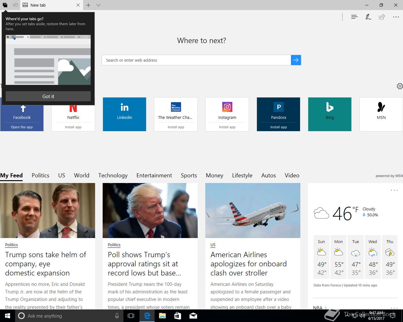Image resolution: width=403 pixels, height=322 pixels.
Task: Switch to the Lifestyle feed tab
Action: tap(242, 175)
